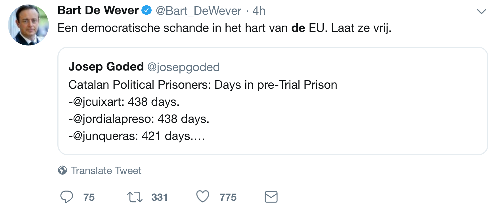Click the globe icon beside Translate Tweet

click(x=62, y=170)
